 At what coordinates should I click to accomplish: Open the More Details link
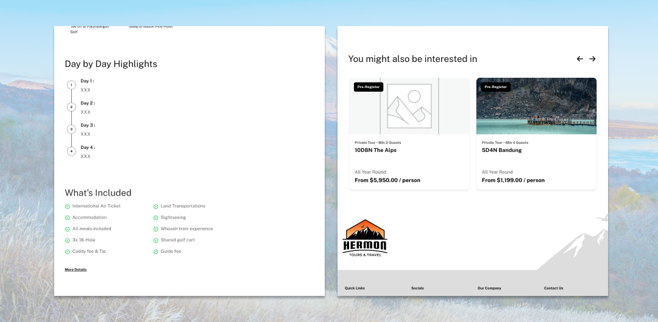coord(76,270)
